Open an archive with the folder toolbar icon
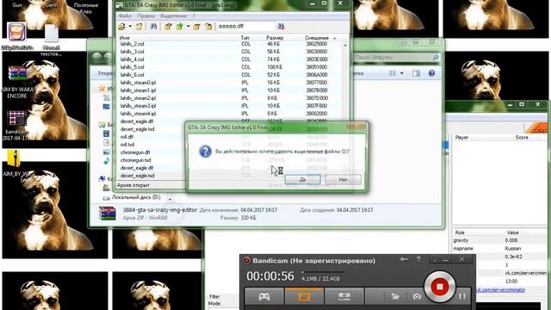 click(122, 27)
